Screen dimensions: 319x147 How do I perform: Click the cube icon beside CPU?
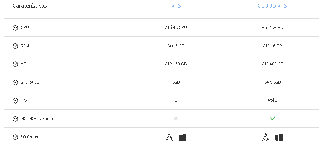point(15,28)
